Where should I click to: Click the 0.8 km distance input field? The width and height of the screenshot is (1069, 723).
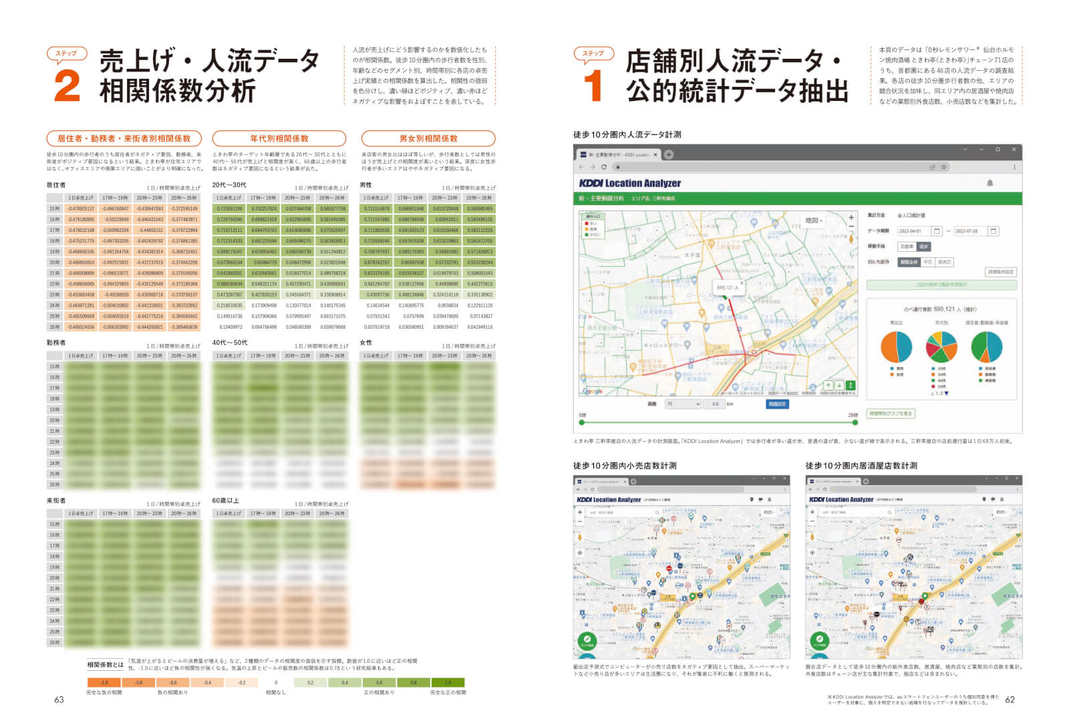tap(716, 404)
